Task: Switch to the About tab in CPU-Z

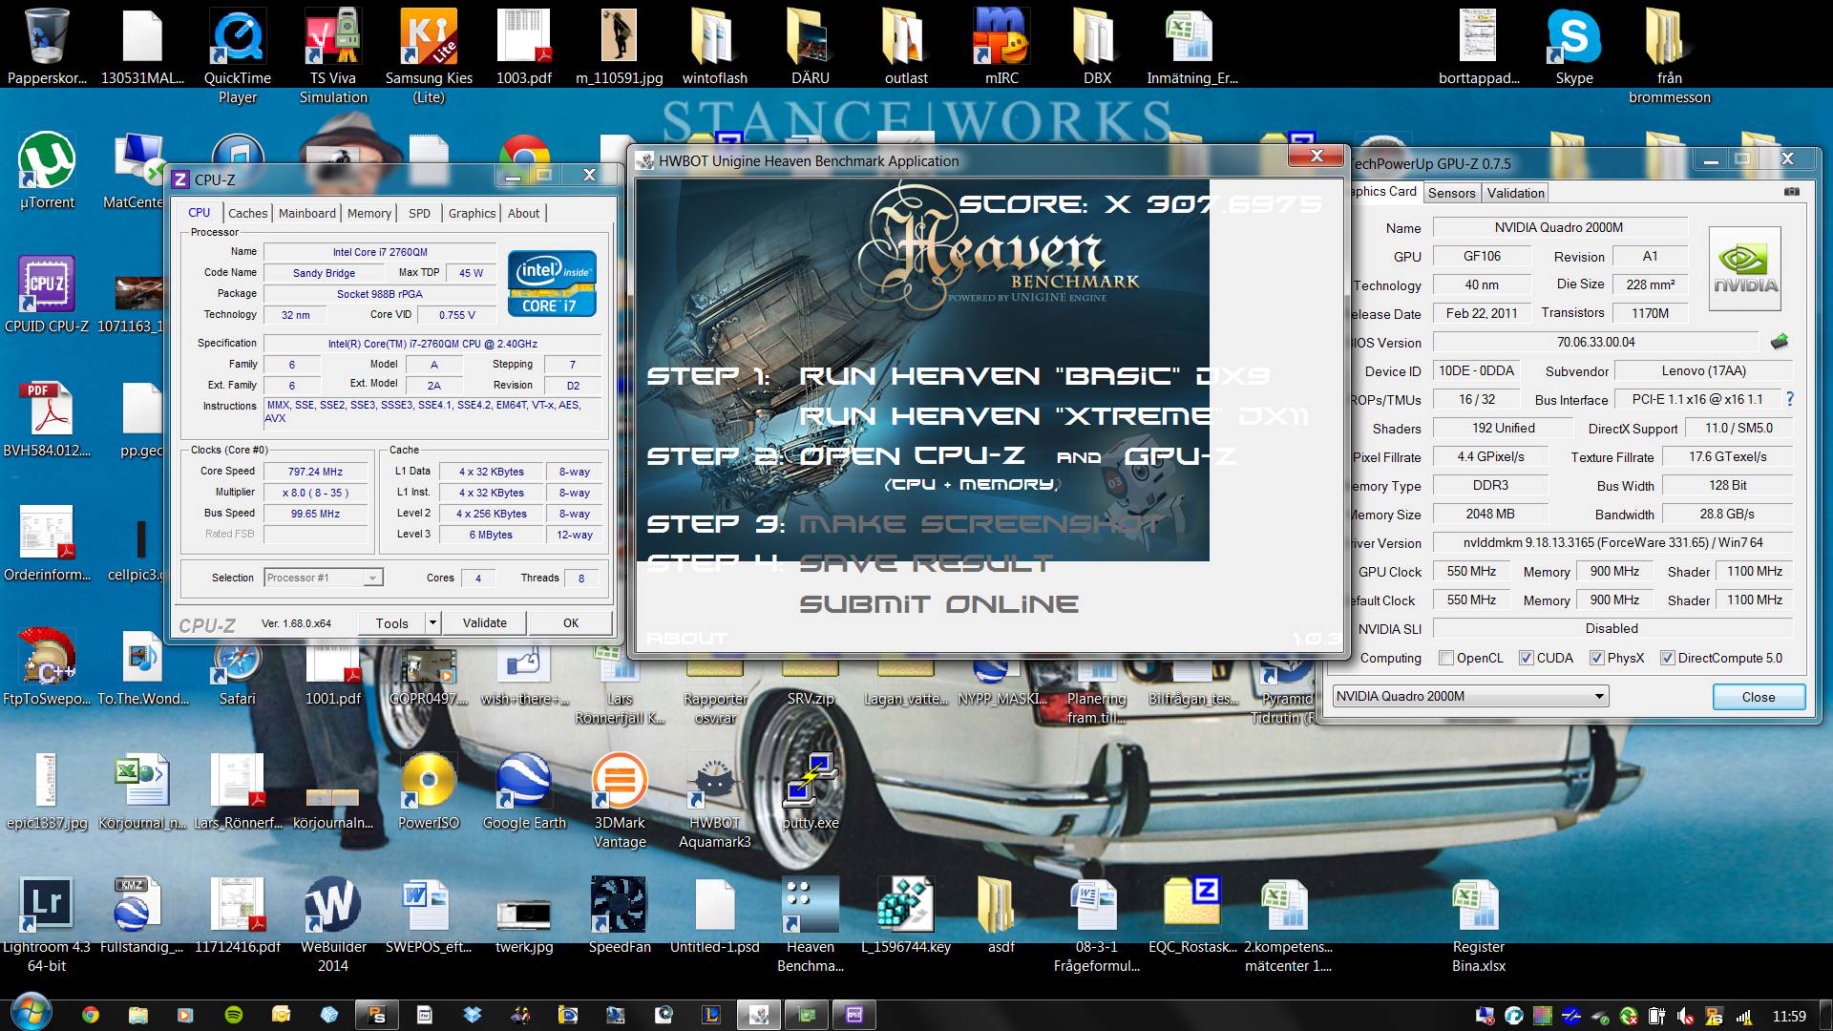Action: 523,213
